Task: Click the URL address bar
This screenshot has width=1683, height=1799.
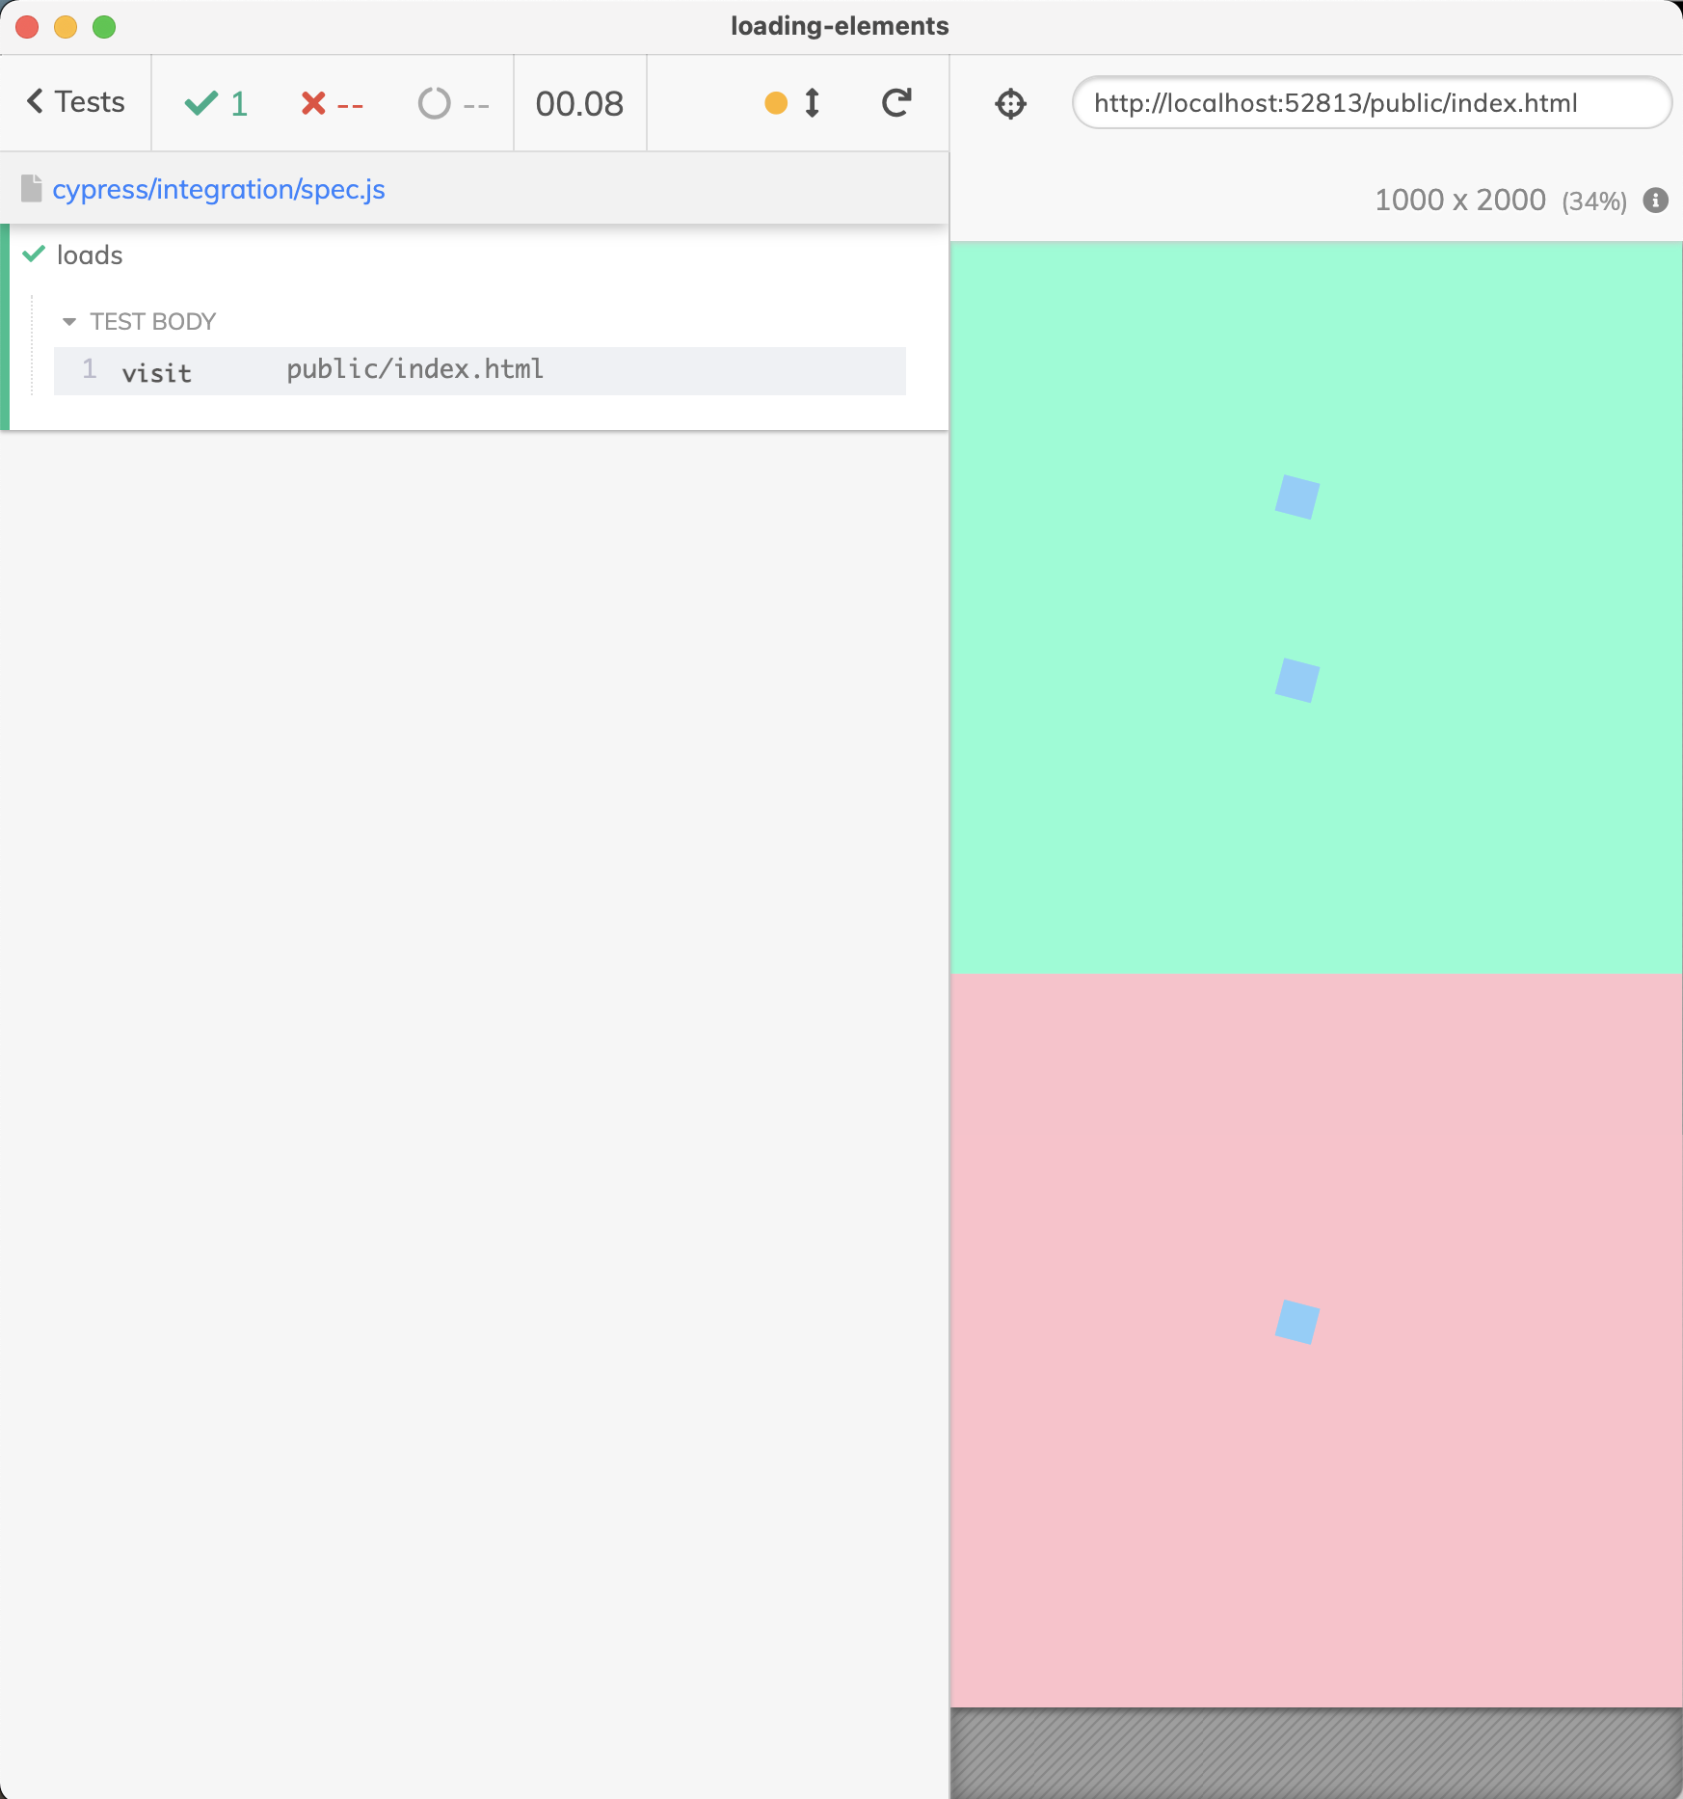Action: pos(1371,103)
